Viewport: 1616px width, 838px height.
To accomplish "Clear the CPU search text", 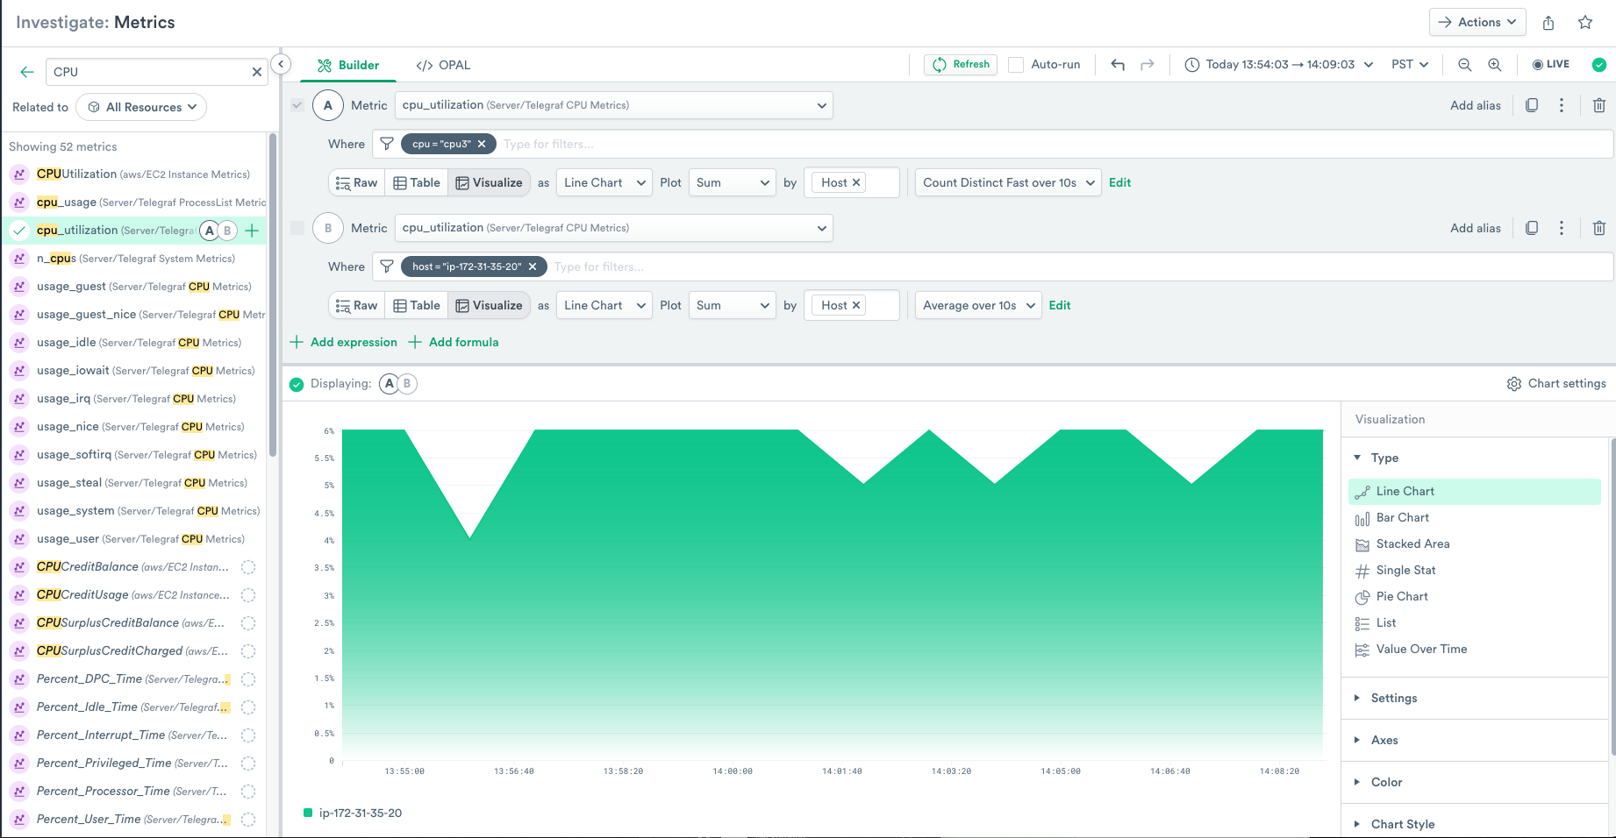I will 257,72.
